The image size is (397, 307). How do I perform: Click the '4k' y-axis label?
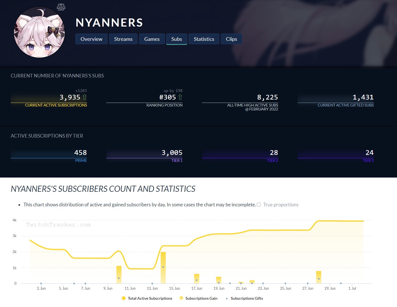(15, 220)
